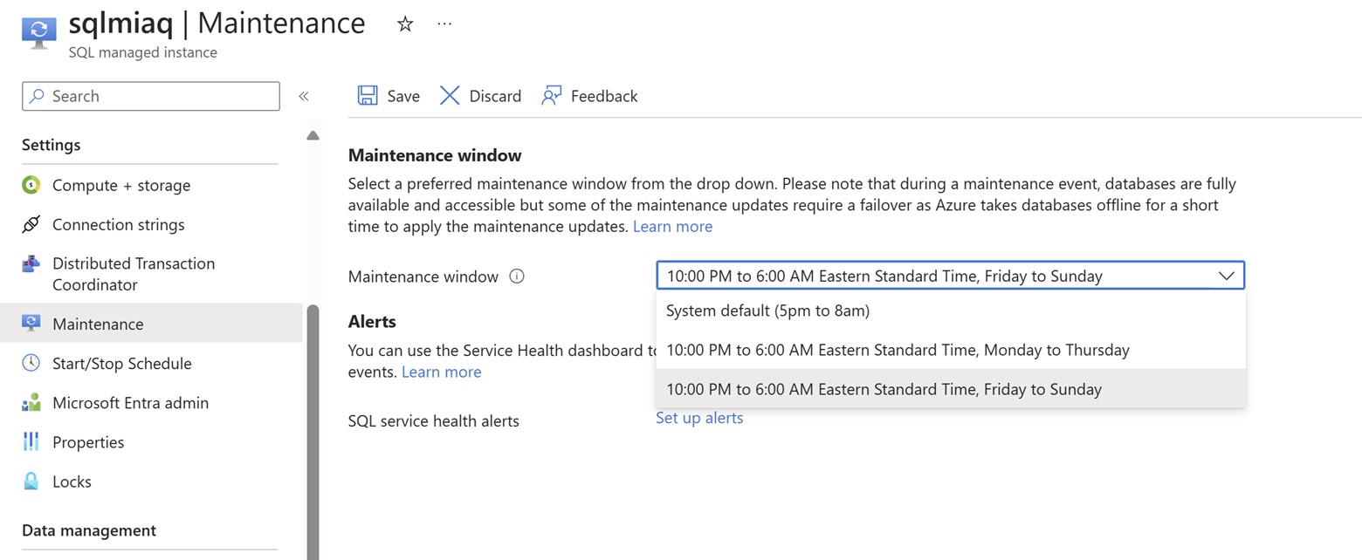Click the Start/Stop Schedule clock icon
Image resolution: width=1362 pixels, height=560 pixels.
point(31,363)
